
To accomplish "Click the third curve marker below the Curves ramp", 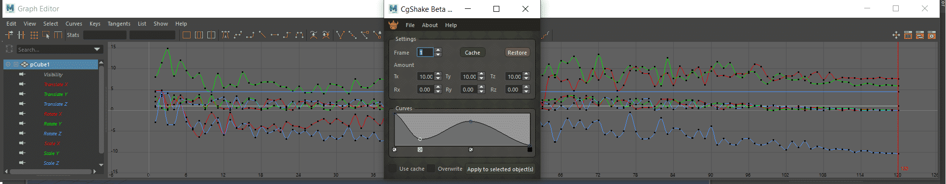I will tap(471, 150).
